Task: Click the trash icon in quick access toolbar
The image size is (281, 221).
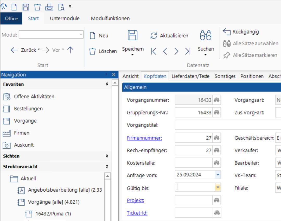Action: (37, 7)
